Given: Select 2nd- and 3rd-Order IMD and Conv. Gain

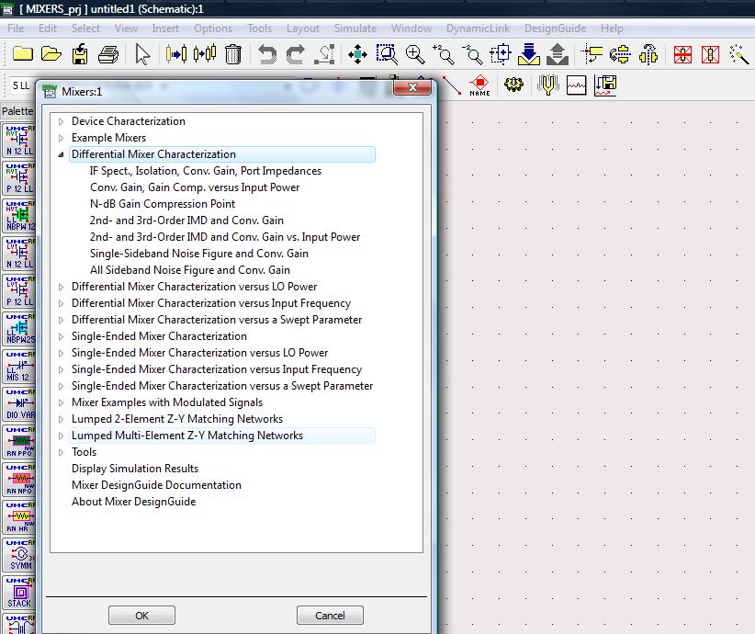Looking at the screenshot, I should pyautogui.click(x=186, y=221).
